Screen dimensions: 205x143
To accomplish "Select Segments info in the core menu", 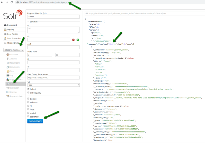I will click(x=16, y=96).
